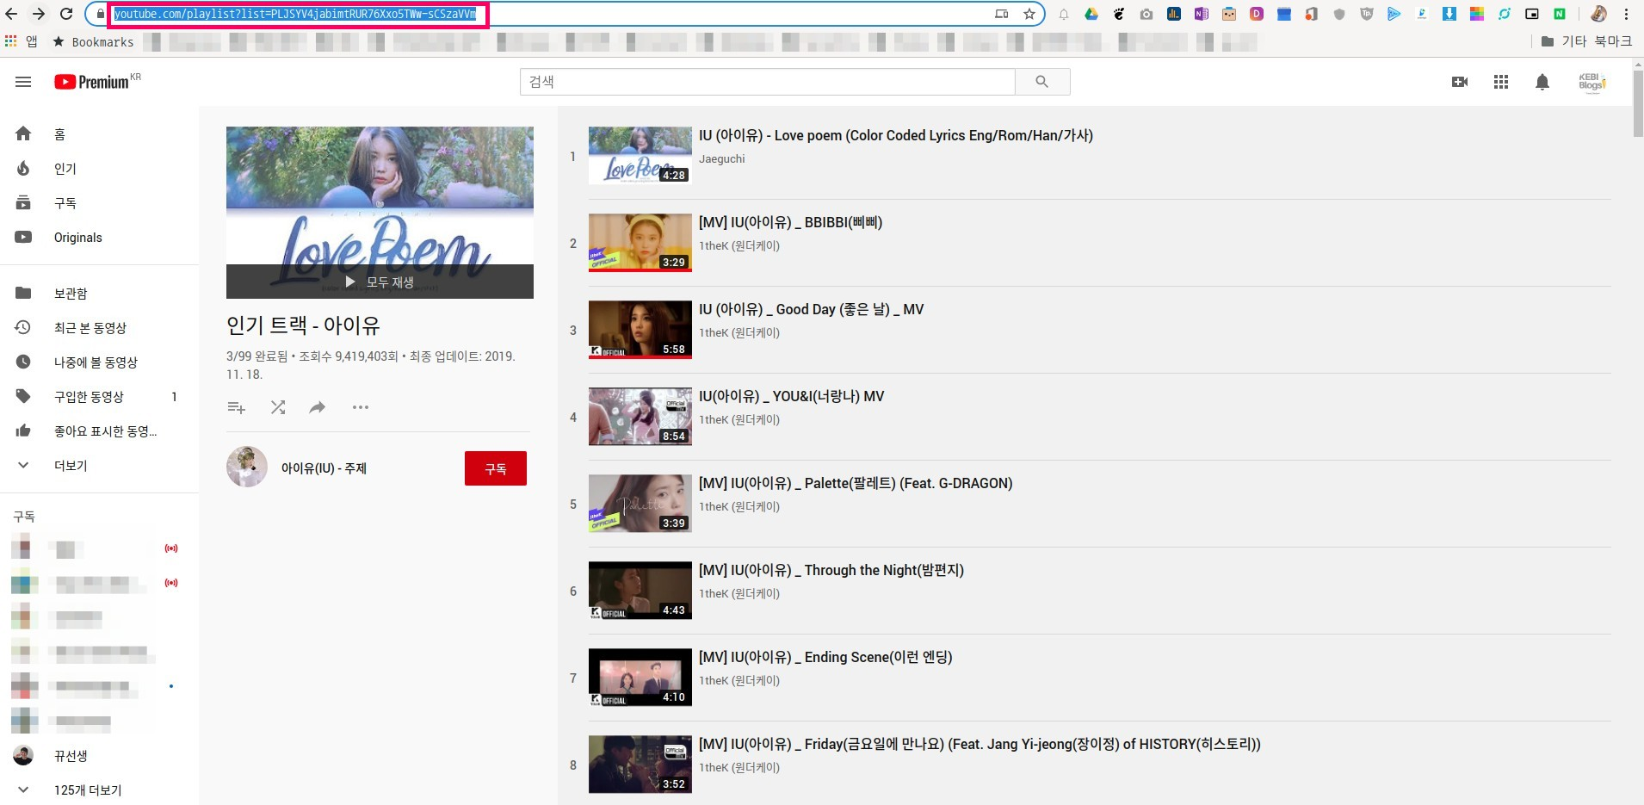The width and height of the screenshot is (1644, 805).
Task: Open 기타 북마크 folder
Action: [x=1586, y=41]
